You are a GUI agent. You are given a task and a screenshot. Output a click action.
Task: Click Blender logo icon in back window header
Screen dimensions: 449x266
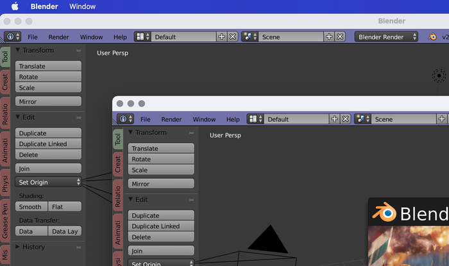click(x=432, y=37)
